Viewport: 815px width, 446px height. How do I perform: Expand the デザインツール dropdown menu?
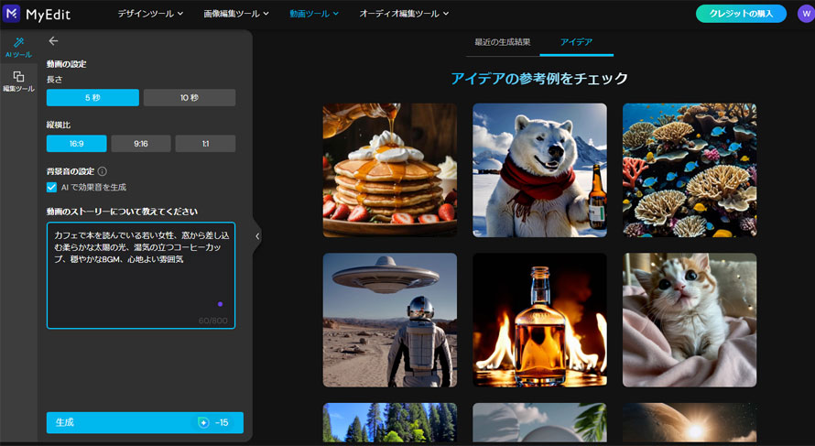pyautogui.click(x=150, y=14)
